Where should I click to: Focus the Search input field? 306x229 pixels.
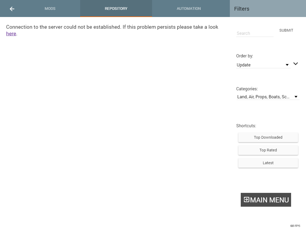click(255, 33)
